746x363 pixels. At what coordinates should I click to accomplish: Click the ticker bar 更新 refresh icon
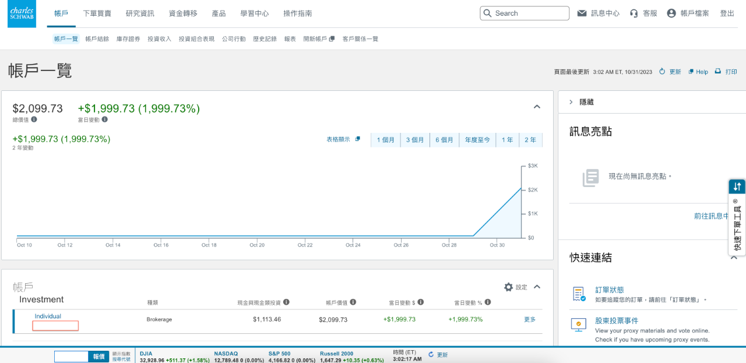tap(431, 355)
